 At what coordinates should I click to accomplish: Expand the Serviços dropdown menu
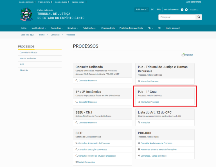point(73,28)
